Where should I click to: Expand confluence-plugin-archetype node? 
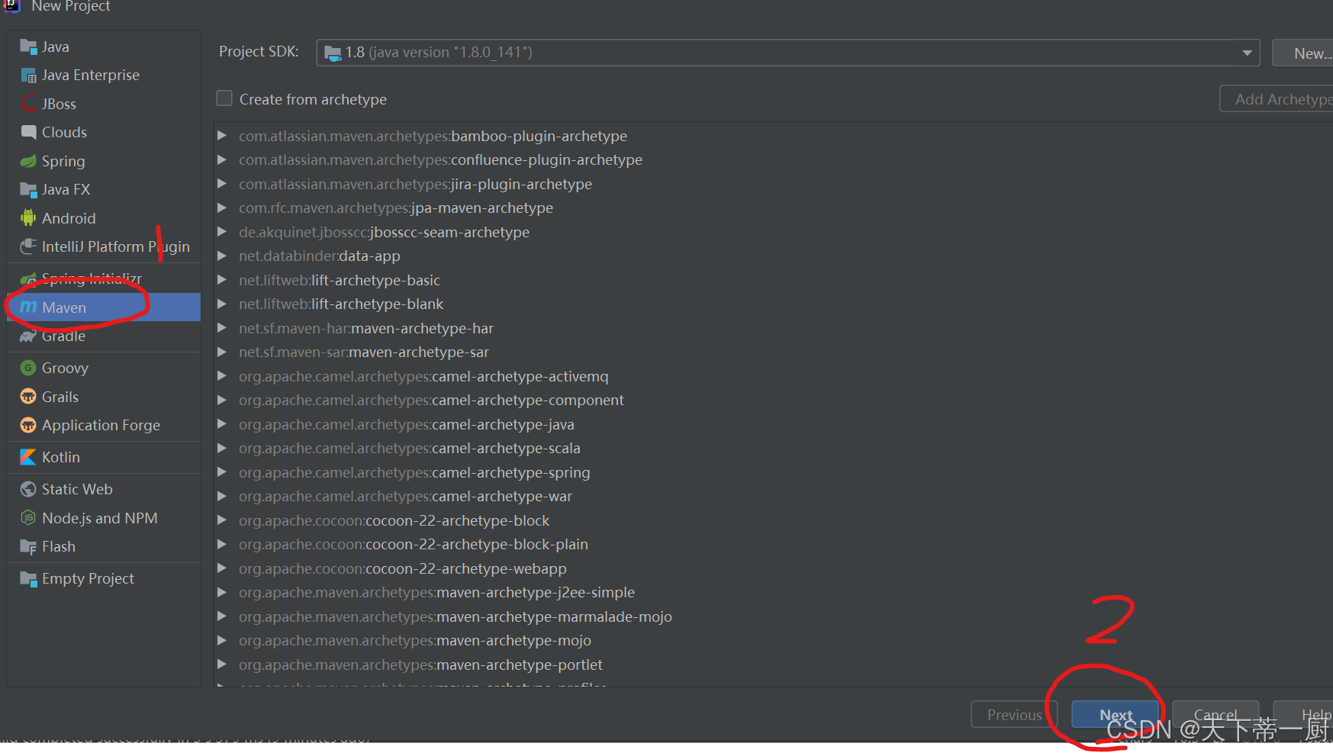[x=222, y=159]
